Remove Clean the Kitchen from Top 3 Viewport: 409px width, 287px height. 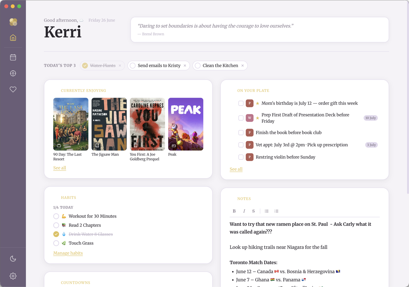tap(242, 66)
